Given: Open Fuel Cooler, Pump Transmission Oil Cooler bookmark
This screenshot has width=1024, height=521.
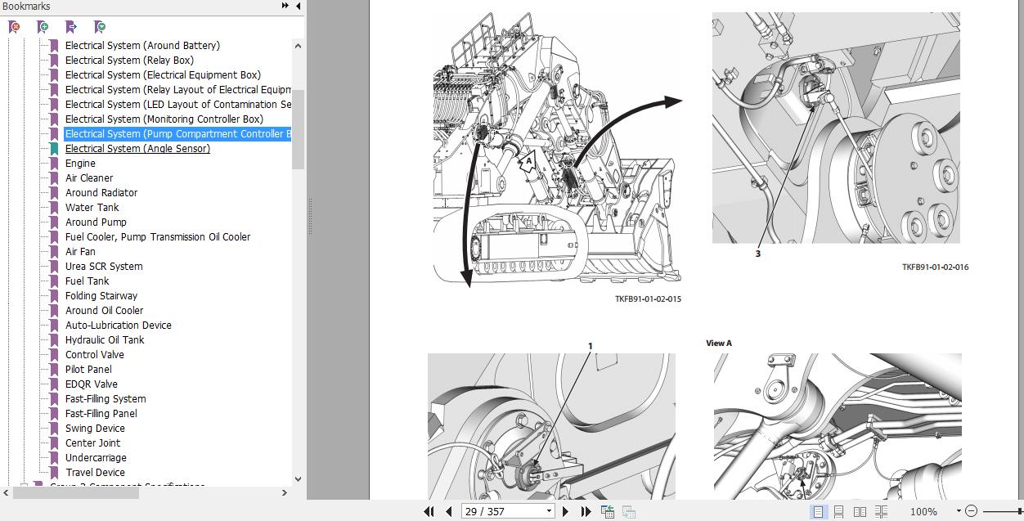Looking at the screenshot, I should (158, 236).
